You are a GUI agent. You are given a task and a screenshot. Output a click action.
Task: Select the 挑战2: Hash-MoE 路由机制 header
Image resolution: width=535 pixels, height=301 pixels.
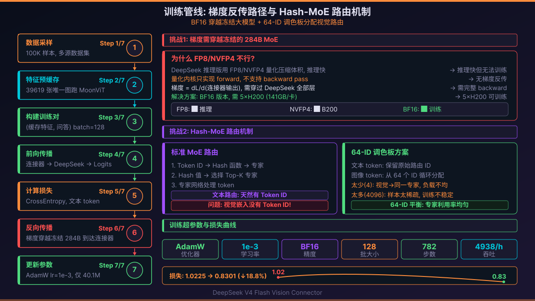coord(340,132)
